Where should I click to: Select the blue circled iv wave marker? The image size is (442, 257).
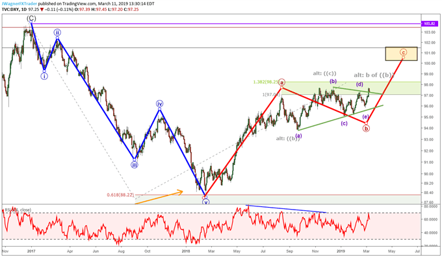coord(159,104)
